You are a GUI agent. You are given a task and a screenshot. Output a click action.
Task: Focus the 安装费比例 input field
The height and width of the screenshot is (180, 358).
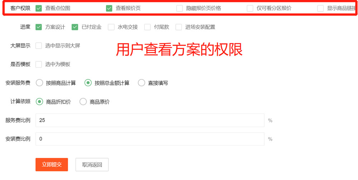pyautogui.click(x=150, y=139)
